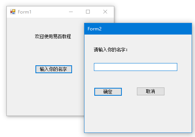Click gap between 确定 and 取消 buttons
This screenshot has width=195, height=137.
point(129,92)
